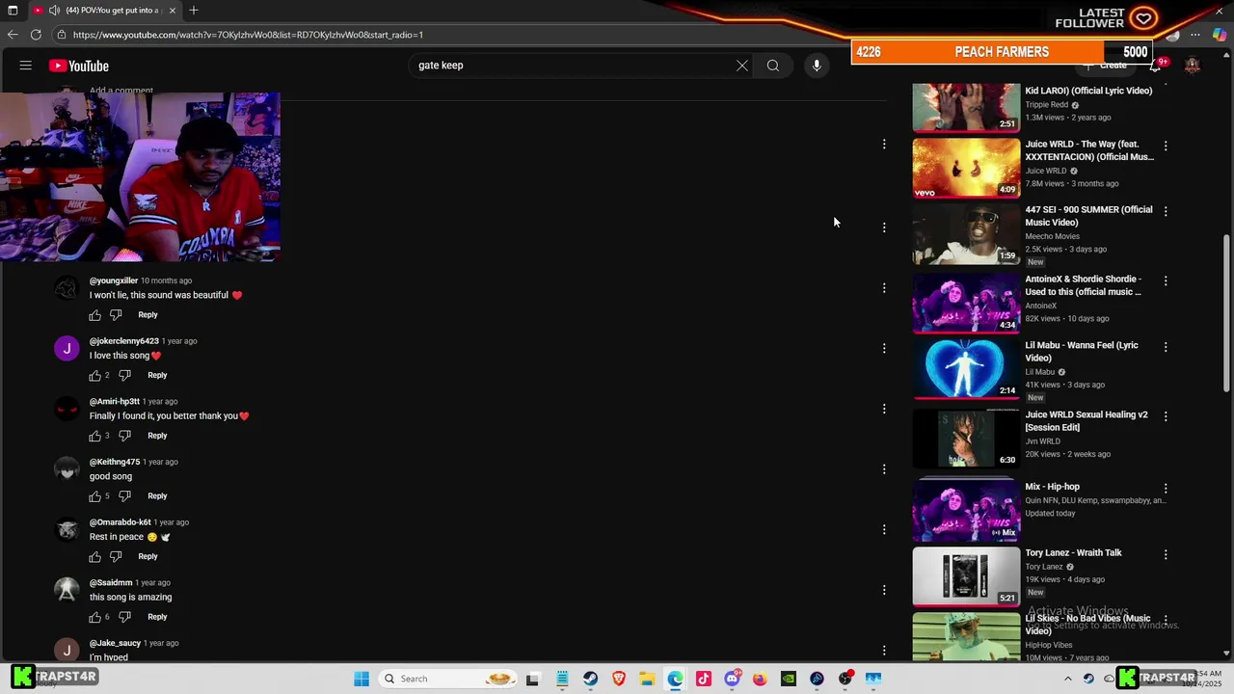The image size is (1234, 694).
Task: Reply to 'Finally I found it' comment
Action: (x=157, y=436)
